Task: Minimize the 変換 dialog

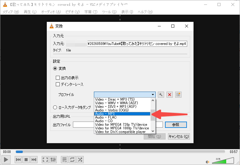Action: 159,26
